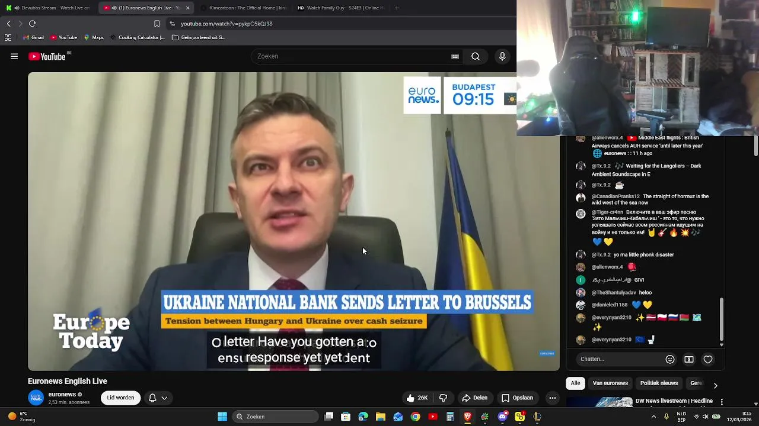Click the youtube.com address bar URL
Image resolution: width=759 pixels, height=426 pixels.
pyautogui.click(x=227, y=24)
